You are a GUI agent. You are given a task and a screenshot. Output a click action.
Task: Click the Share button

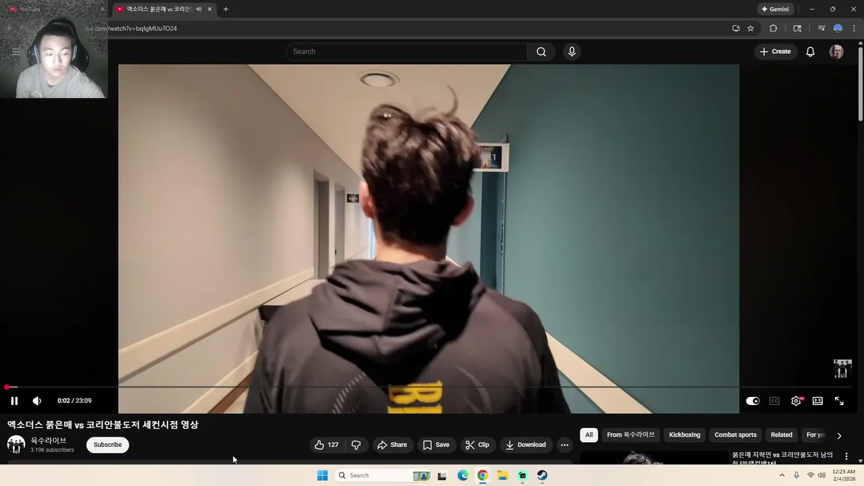(392, 445)
